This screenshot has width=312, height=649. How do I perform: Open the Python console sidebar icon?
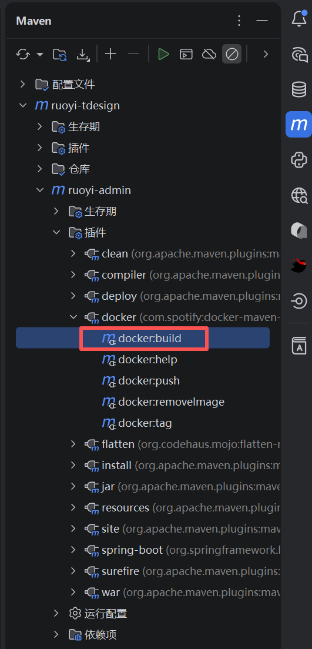pyautogui.click(x=298, y=160)
